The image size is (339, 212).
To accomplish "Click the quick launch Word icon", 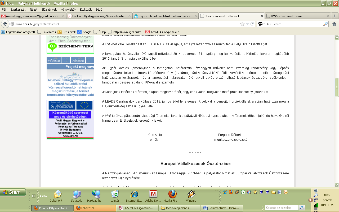I will 279,192.
